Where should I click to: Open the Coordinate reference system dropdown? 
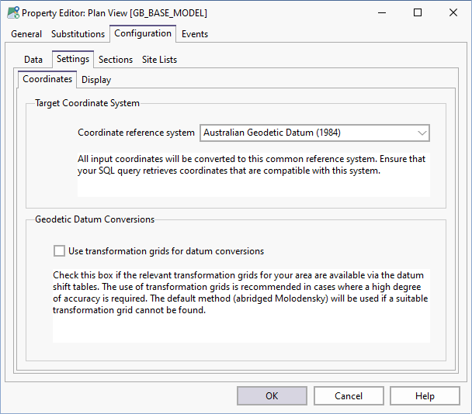pos(314,133)
